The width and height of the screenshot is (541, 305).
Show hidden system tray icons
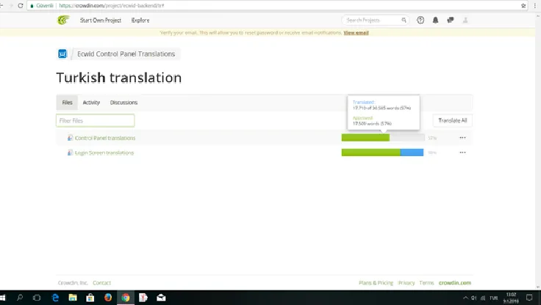(465, 298)
